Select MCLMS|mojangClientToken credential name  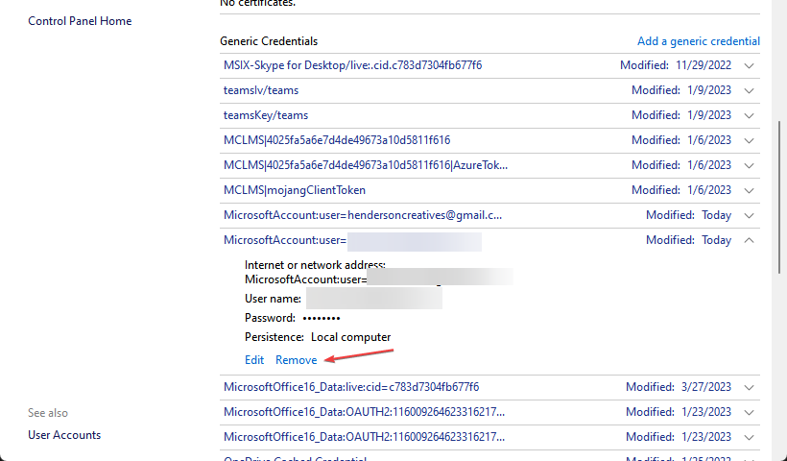coord(295,190)
